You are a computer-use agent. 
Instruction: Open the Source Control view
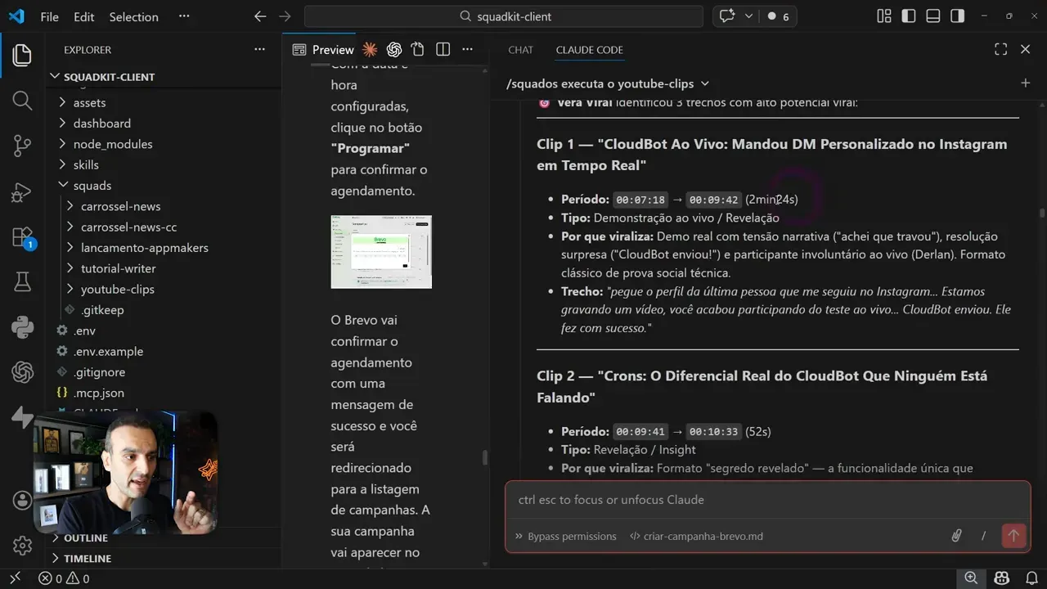[22, 145]
